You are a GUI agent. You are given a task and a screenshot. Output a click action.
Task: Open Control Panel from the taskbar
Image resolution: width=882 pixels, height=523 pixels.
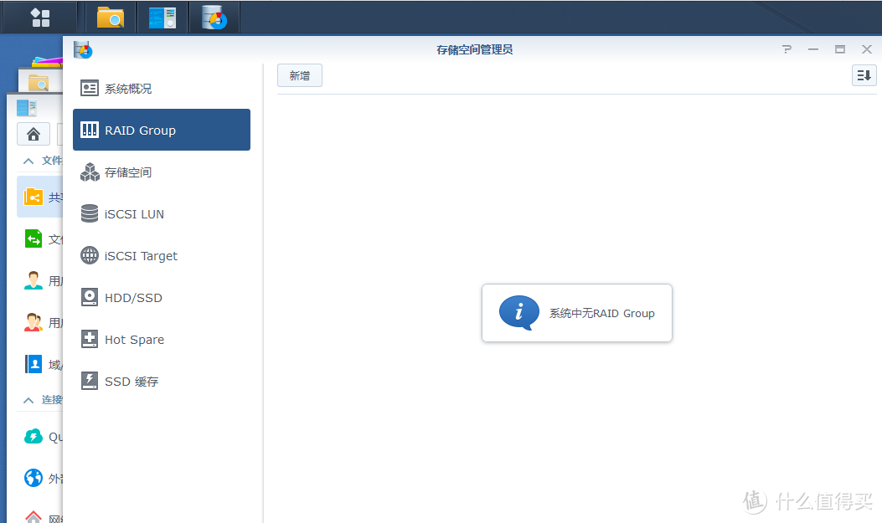click(x=162, y=18)
